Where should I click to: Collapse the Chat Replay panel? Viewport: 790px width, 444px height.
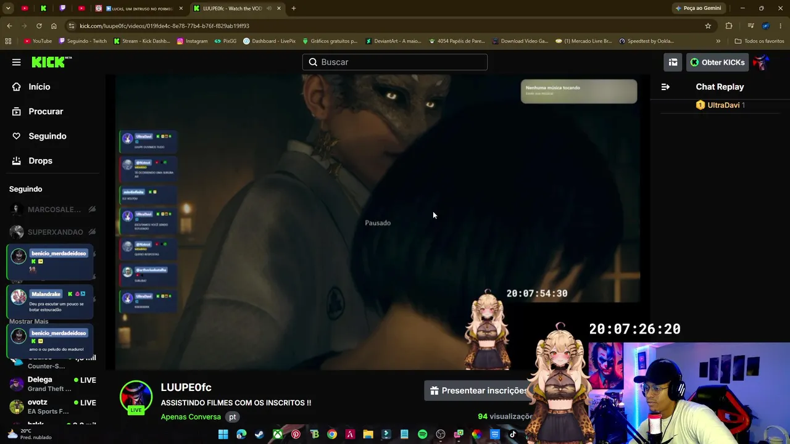pos(665,87)
